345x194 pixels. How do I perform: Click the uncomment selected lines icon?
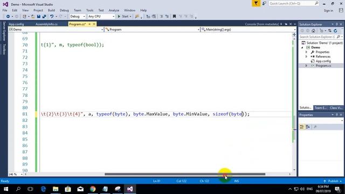point(167,17)
